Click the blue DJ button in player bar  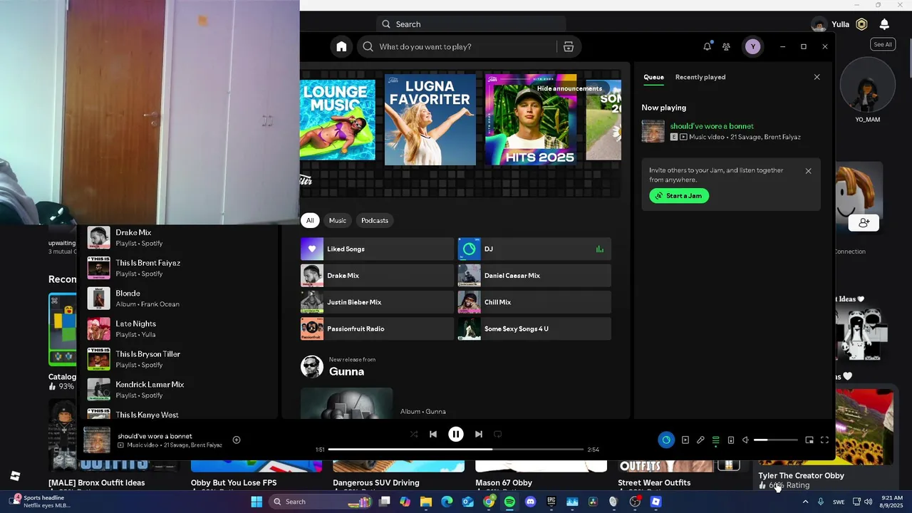(x=666, y=440)
